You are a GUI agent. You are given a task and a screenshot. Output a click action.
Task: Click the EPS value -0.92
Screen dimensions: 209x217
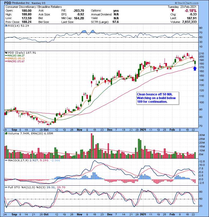tap(80, 14)
